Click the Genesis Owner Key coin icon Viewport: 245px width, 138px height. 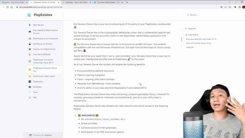coord(30,69)
